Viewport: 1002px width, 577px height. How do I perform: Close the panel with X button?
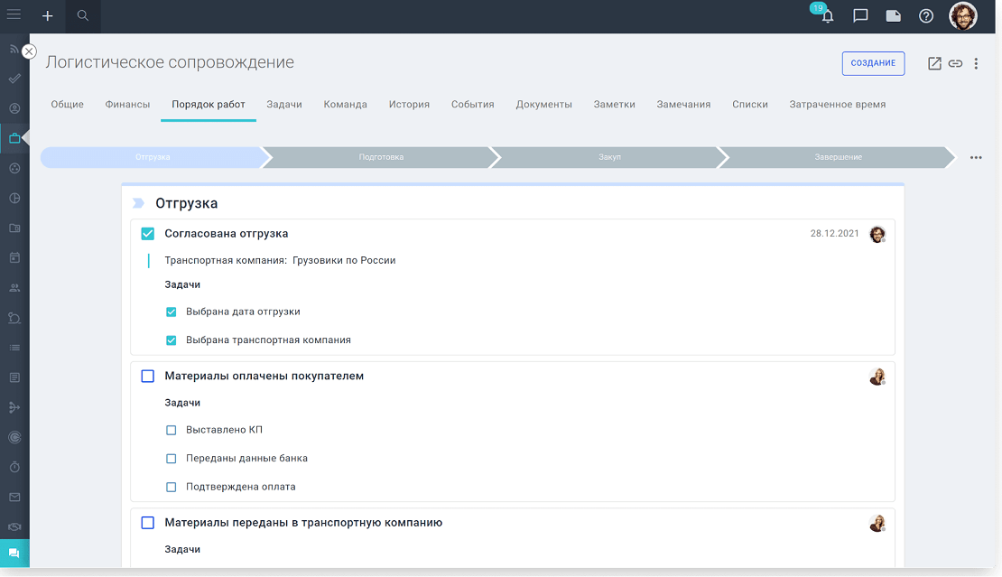(29, 52)
